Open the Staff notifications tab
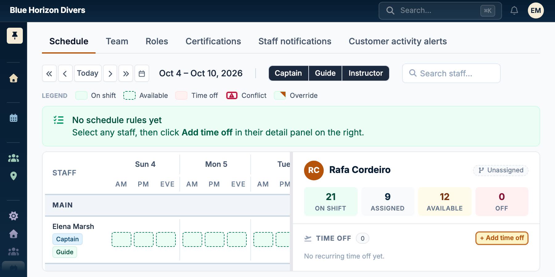 (295, 41)
